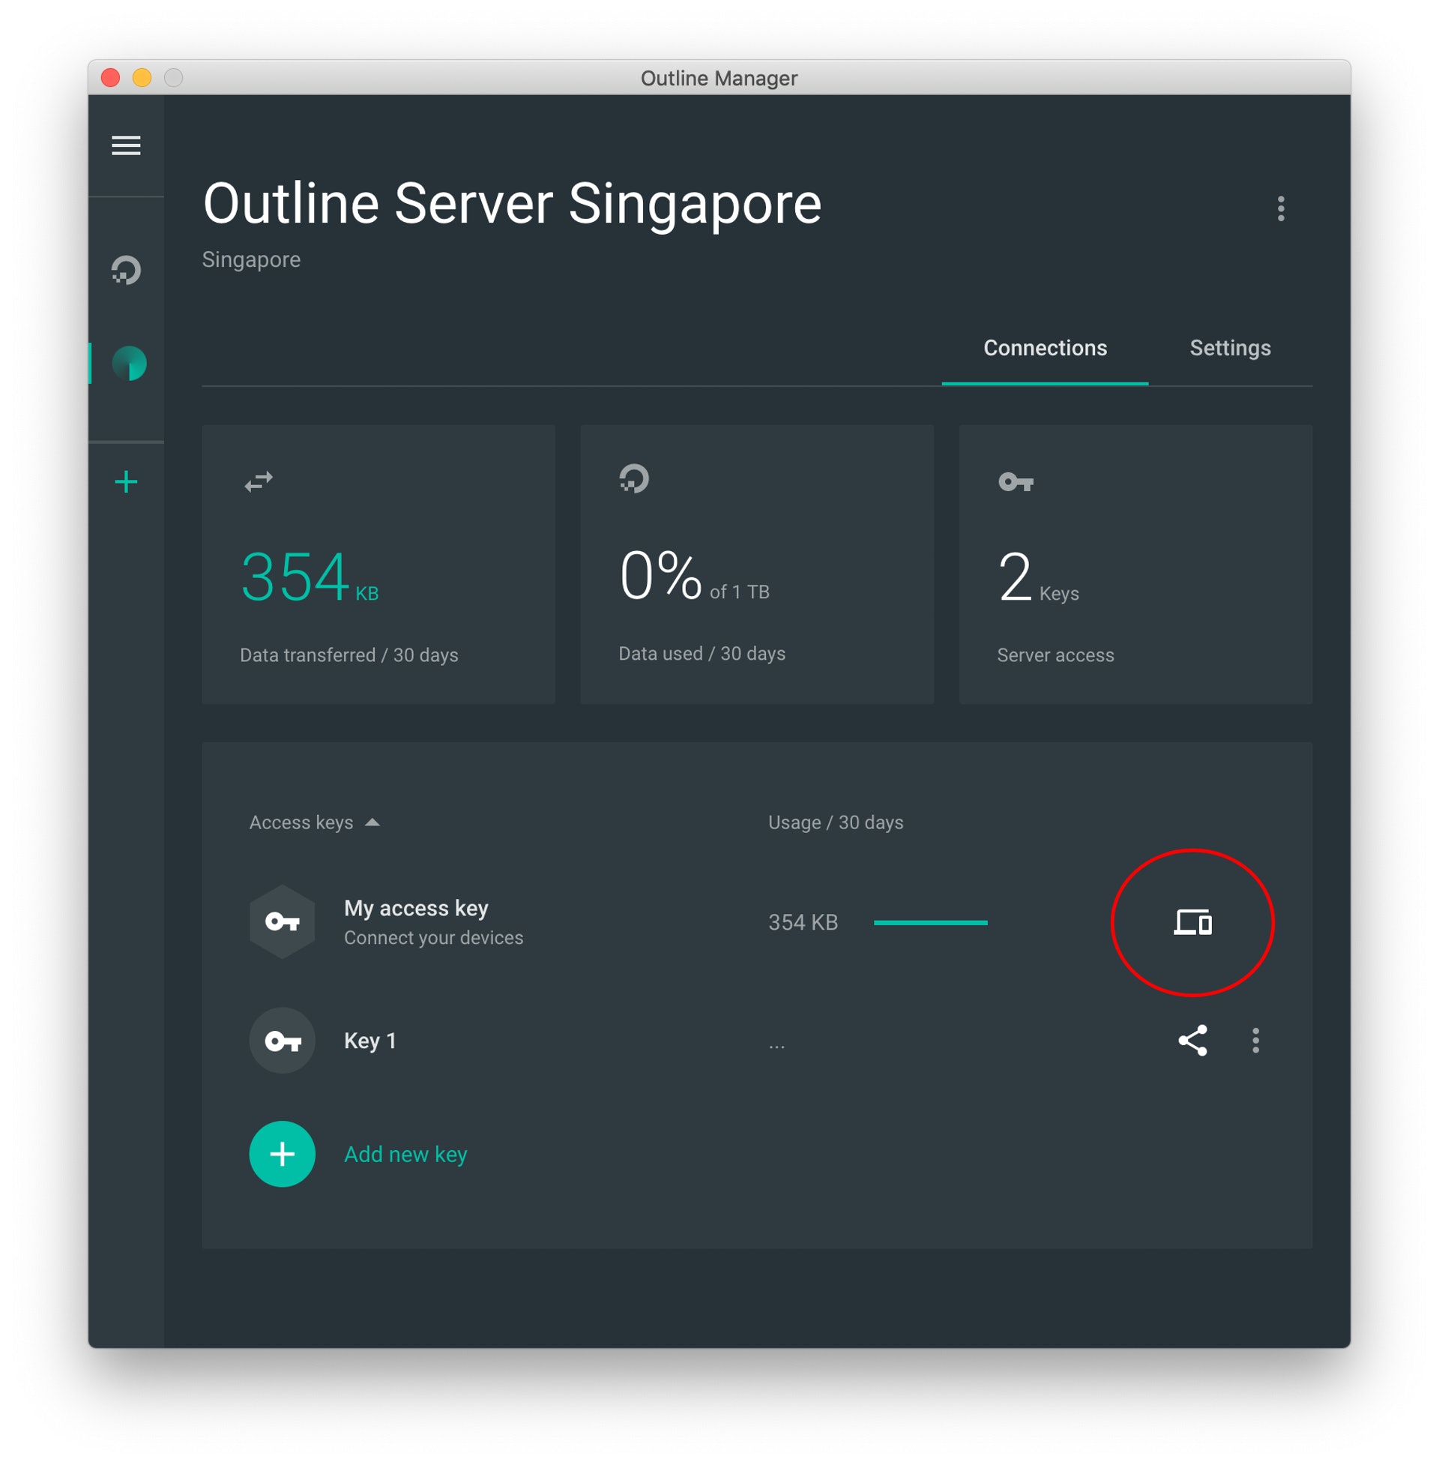This screenshot has height=1465, width=1439.
Task: Select the Connections tab
Action: click(1045, 349)
